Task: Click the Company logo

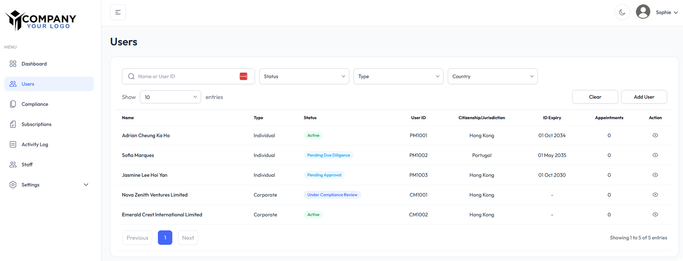Action: [x=40, y=20]
